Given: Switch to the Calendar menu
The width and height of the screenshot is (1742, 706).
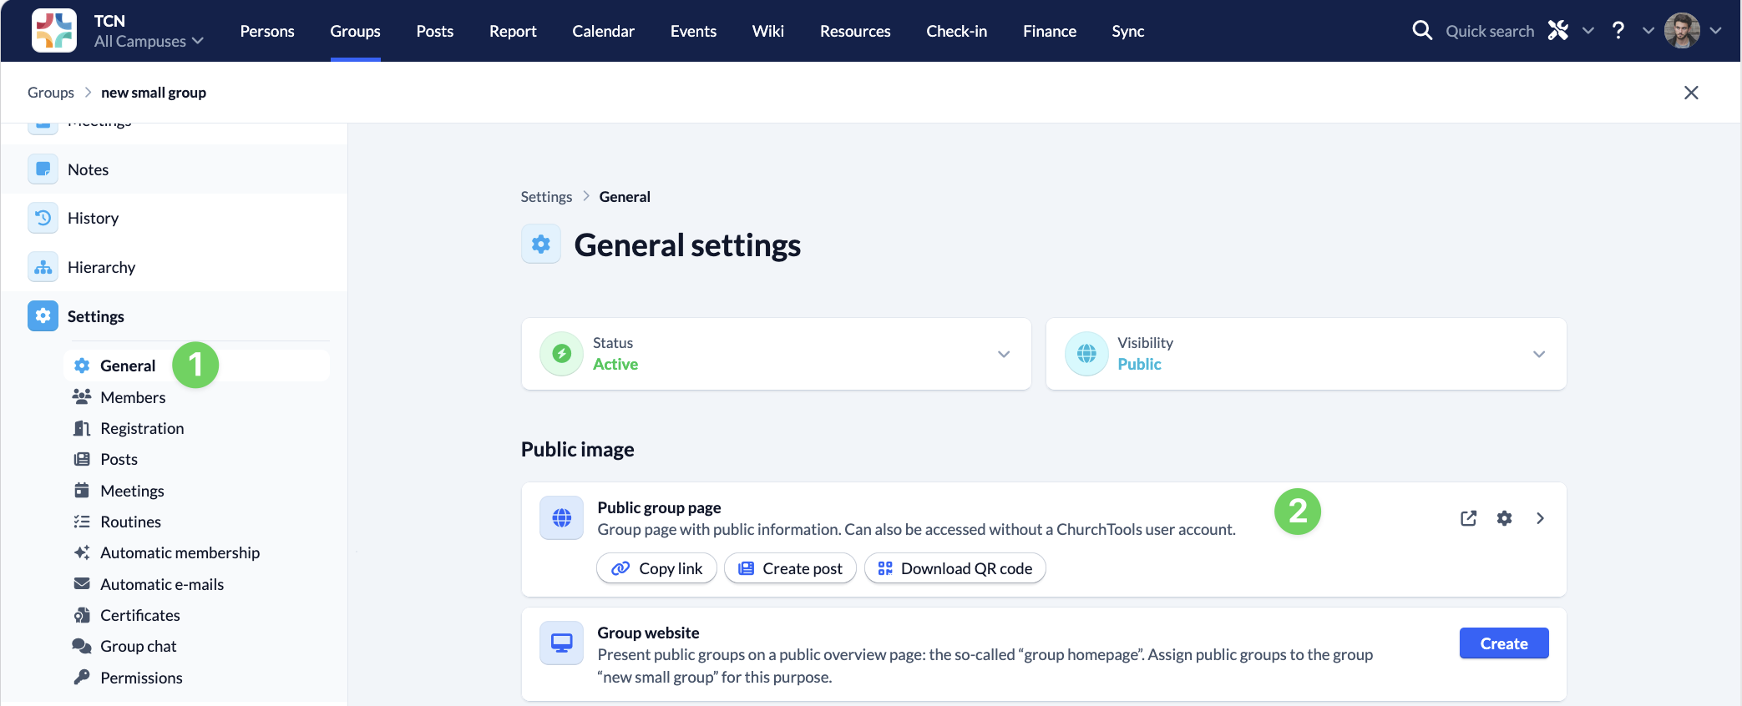Looking at the screenshot, I should click(603, 31).
